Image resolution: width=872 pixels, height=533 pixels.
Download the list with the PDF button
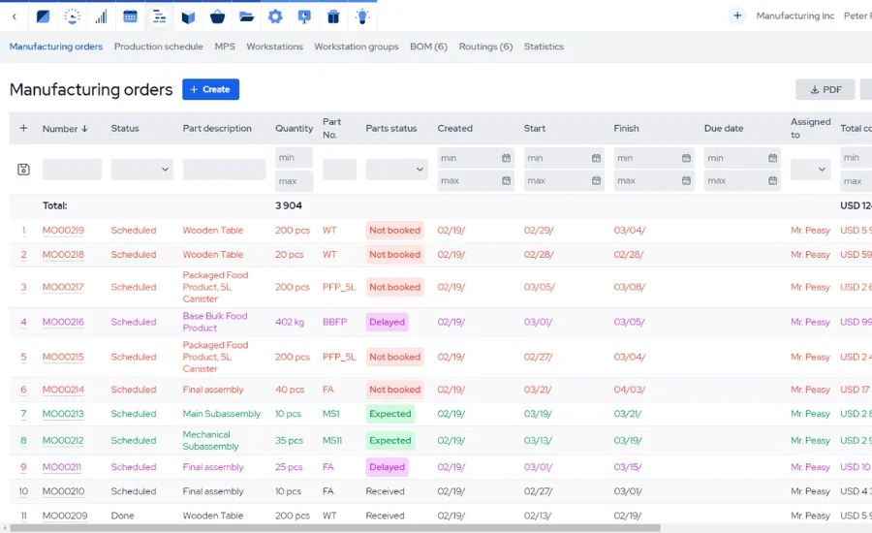click(825, 89)
